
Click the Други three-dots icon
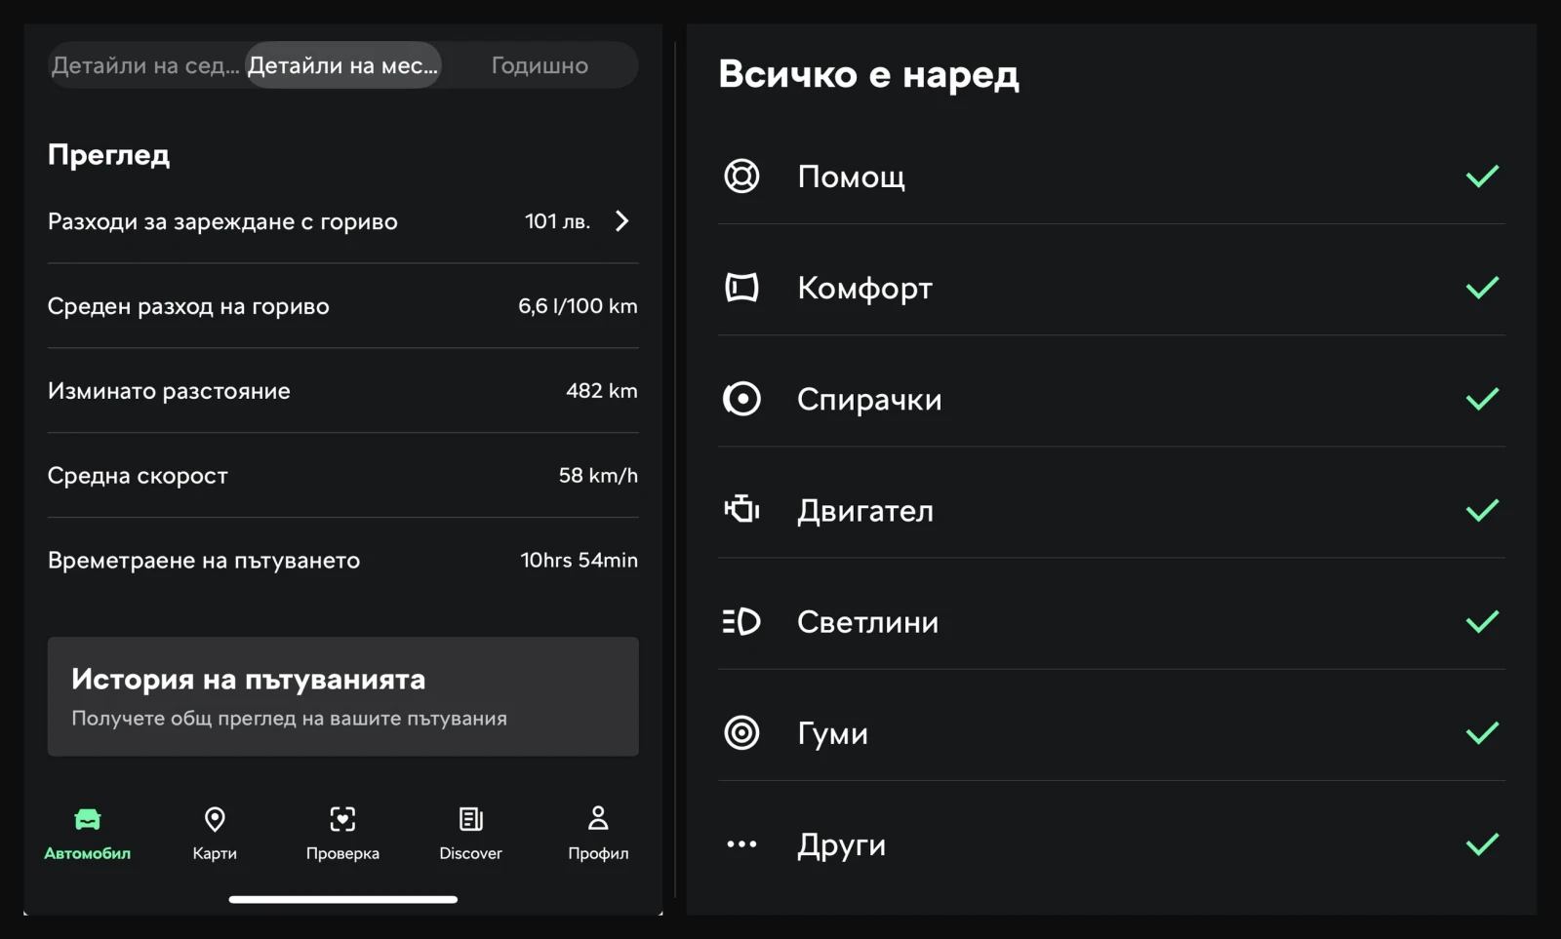pos(741,844)
